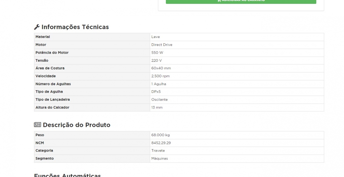Image resolution: width=344 pixels, height=177 pixels.
Task: Select the DPx5 needle type cell
Action: click(x=156, y=92)
